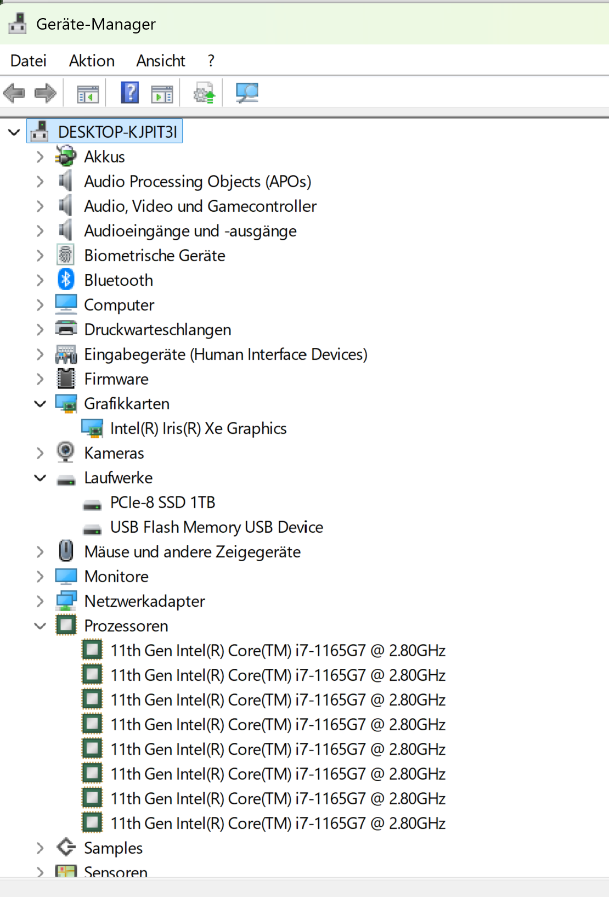Click the Druckwarteschlangen printer icon
Screen dimensions: 609x897
click(66, 329)
